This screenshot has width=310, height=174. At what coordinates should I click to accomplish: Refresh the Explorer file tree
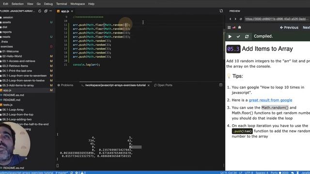pyautogui.click(x=40, y=11)
